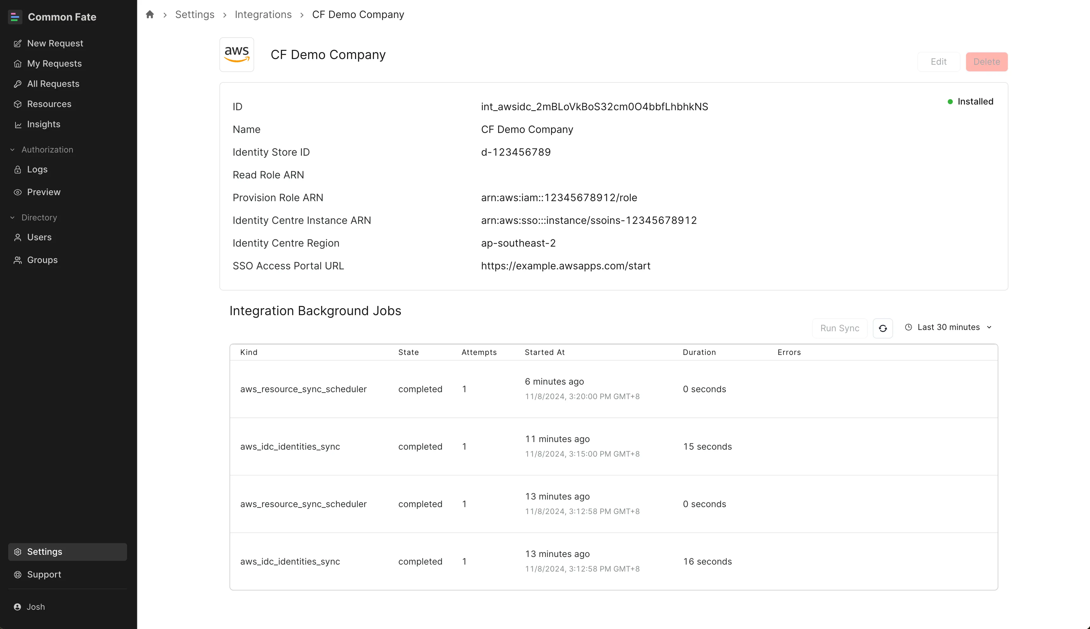The width and height of the screenshot is (1090, 629).
Task: Click the refresh jobs icon button
Action: point(882,328)
